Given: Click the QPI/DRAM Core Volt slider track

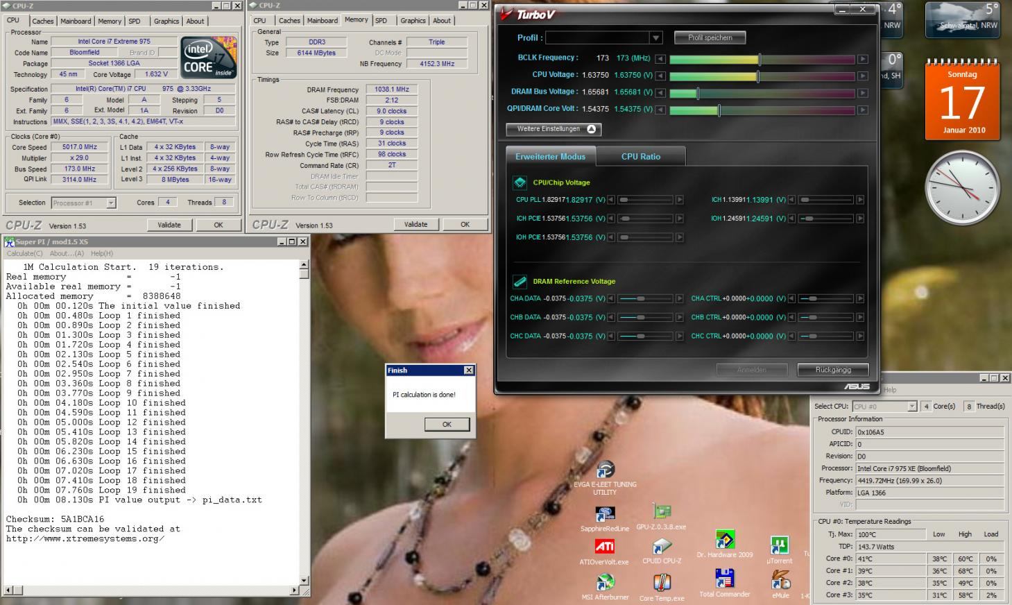Looking at the screenshot, I should (x=762, y=110).
